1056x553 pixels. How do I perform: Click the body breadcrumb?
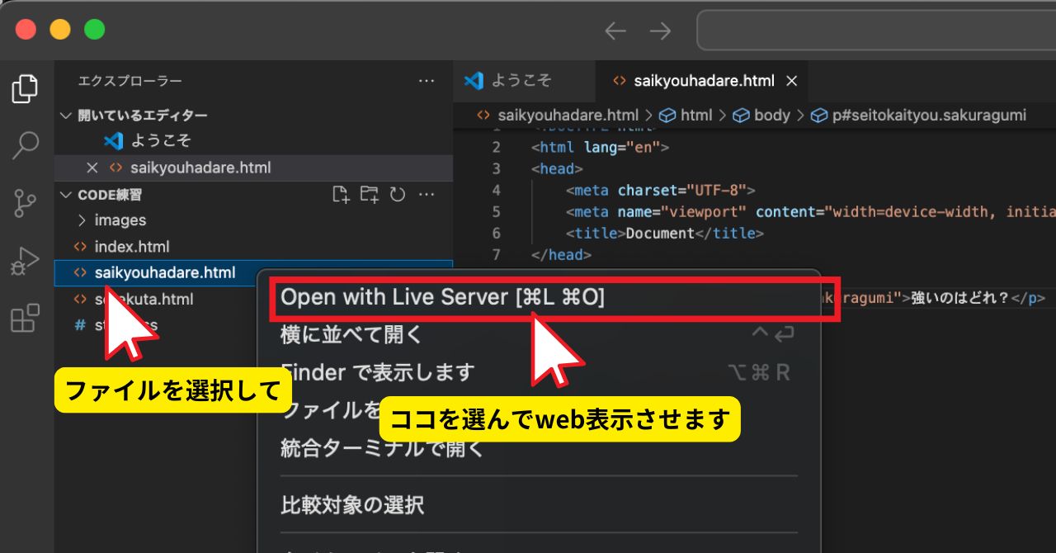click(772, 116)
